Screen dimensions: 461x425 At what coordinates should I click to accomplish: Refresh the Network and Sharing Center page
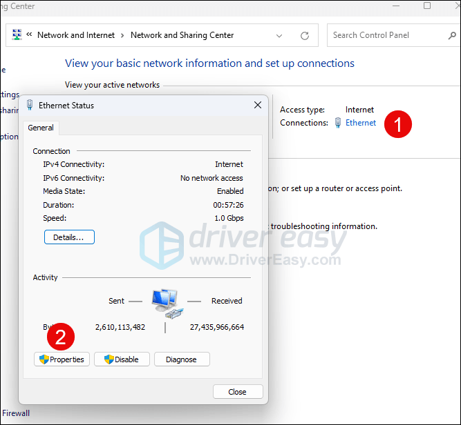[305, 35]
